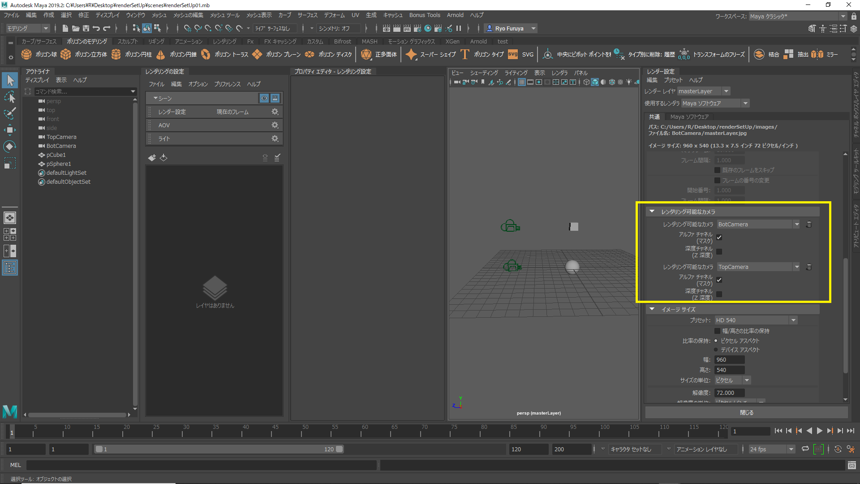Select the Lasso selection tool
This screenshot has width=860, height=484.
pos(9,97)
